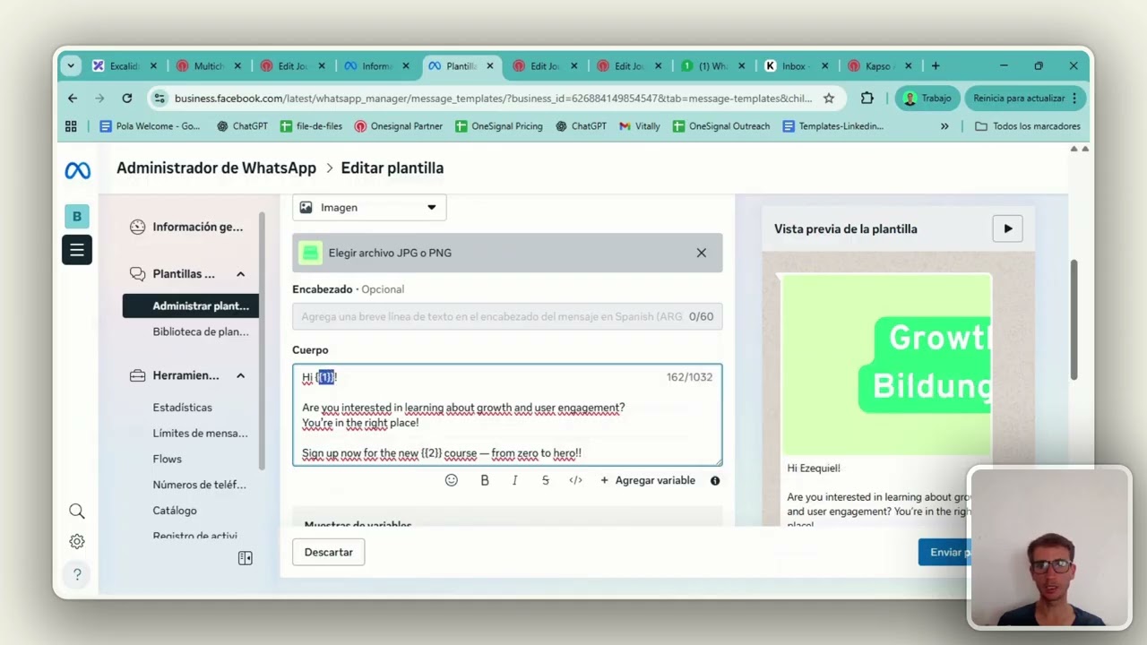The image size is (1147, 645).
Task: Collapse the Herramientas section chevron
Action: click(x=240, y=375)
